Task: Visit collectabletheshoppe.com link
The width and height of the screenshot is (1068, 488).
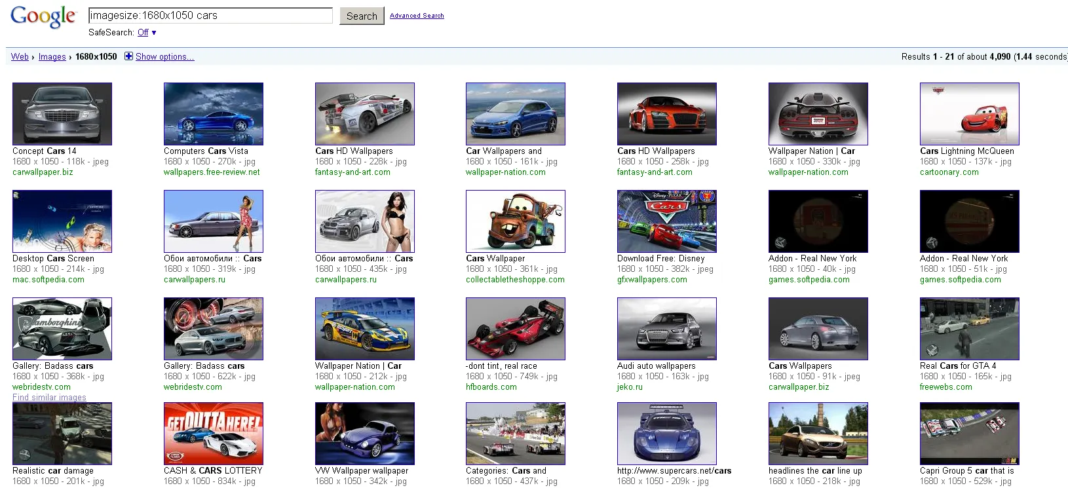Action: pyautogui.click(x=515, y=280)
